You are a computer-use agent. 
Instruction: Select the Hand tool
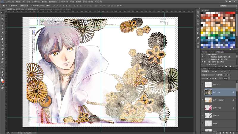click(x=2, y=72)
